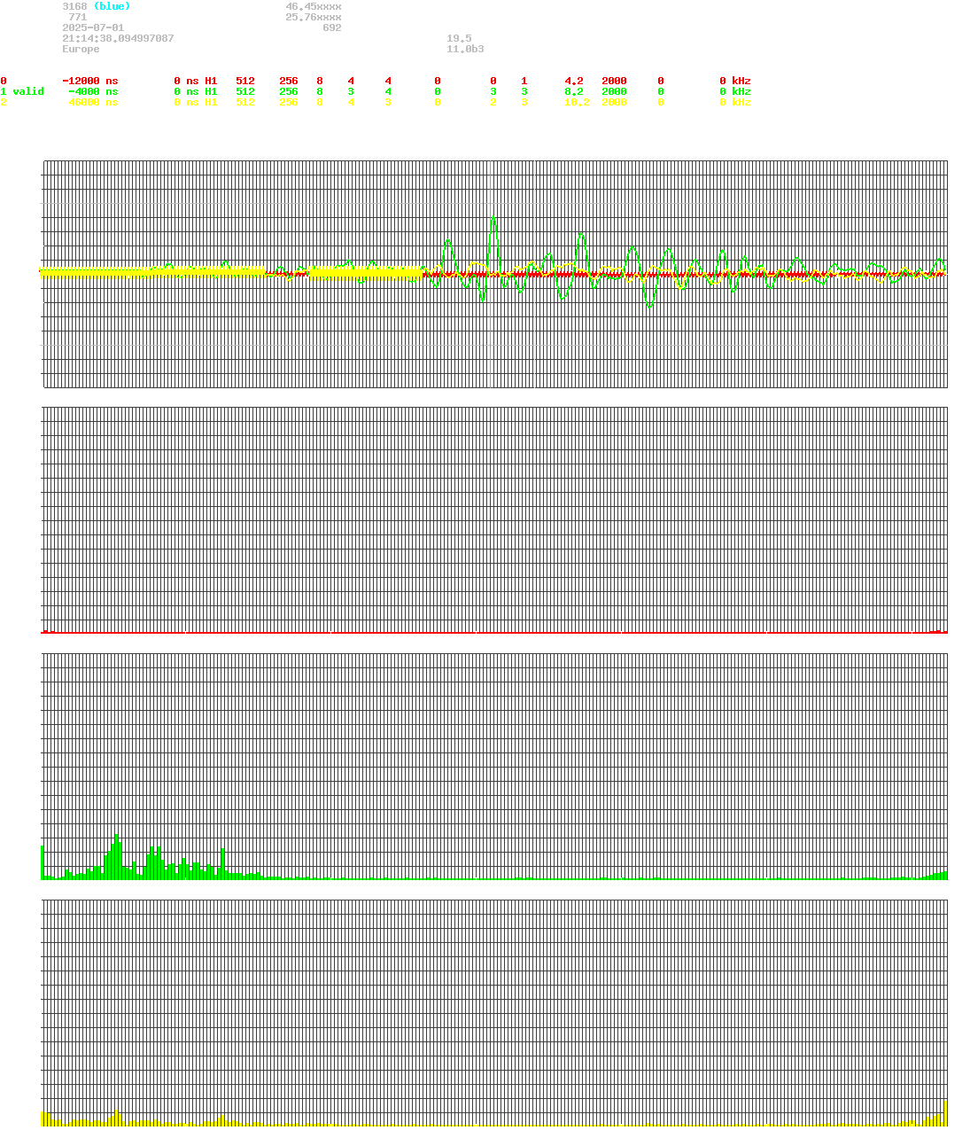This screenshot has width=970, height=1146.
Task: Click the red baseline in the second chart
Action: click(x=494, y=632)
